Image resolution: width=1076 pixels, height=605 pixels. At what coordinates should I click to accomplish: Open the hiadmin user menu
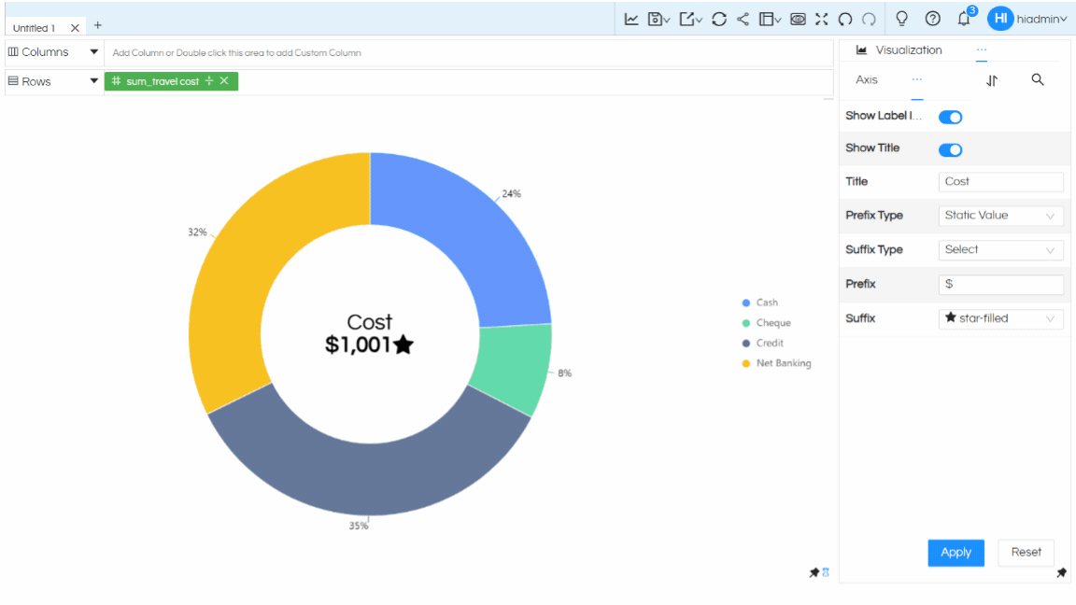pyautogui.click(x=1041, y=20)
